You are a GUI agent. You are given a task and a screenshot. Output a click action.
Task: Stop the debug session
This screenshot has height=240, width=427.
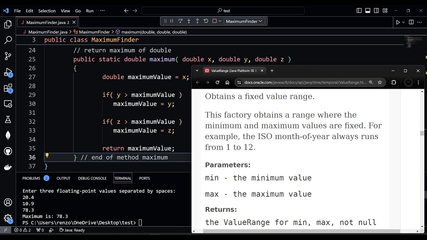click(215, 21)
